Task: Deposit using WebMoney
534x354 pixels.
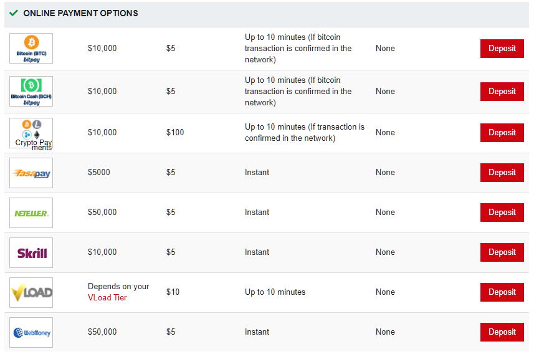Action: tap(502, 332)
